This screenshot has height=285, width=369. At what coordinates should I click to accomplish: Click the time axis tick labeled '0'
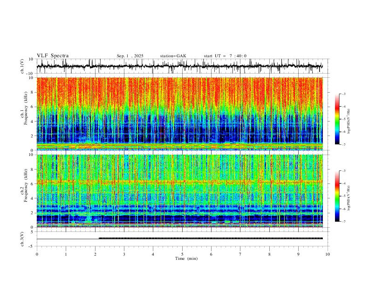tap(37, 254)
